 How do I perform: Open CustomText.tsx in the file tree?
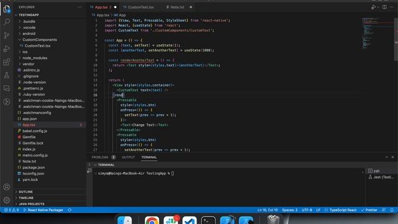point(37,45)
